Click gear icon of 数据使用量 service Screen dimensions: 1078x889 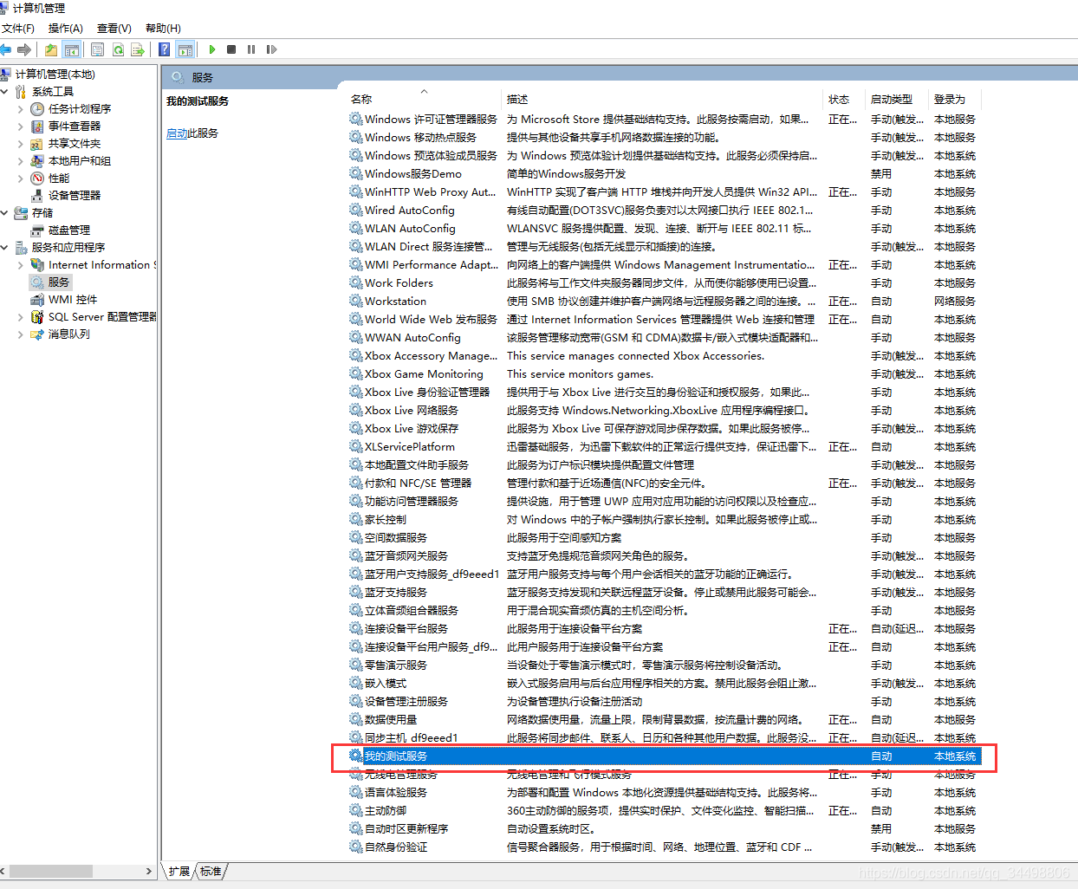click(x=356, y=720)
